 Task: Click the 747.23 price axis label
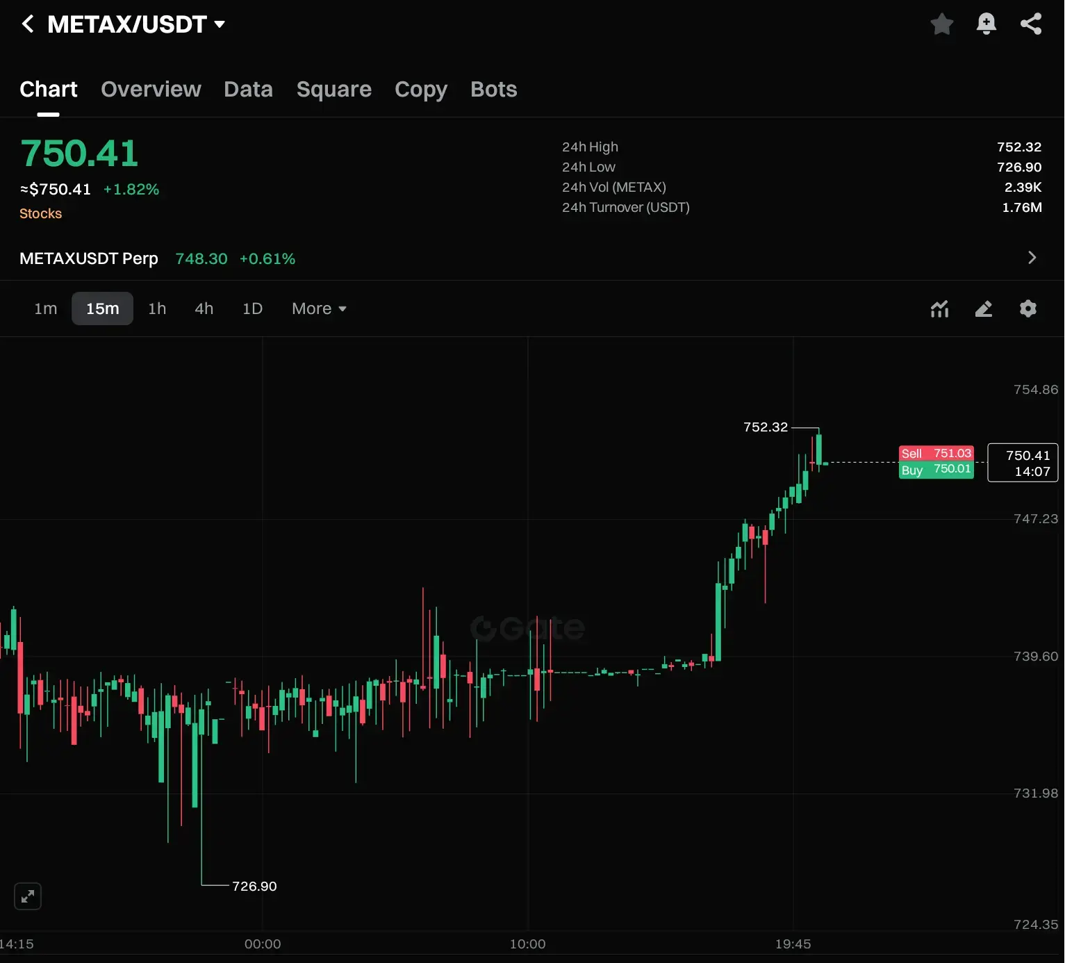1036,519
